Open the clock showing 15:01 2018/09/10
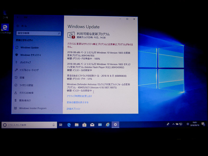The image size is (208, 156). (194, 124)
